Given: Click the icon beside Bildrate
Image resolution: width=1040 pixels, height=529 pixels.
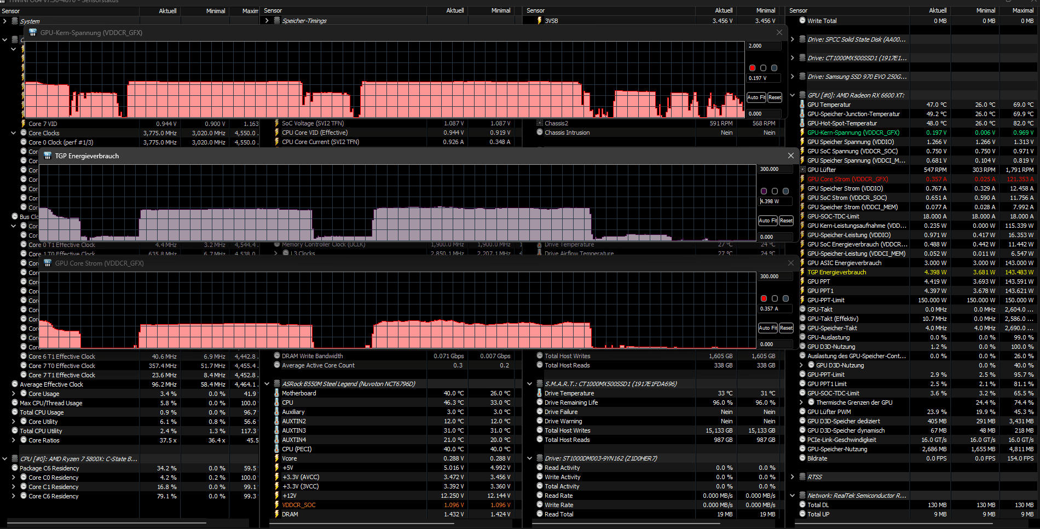Looking at the screenshot, I should coord(802,458).
